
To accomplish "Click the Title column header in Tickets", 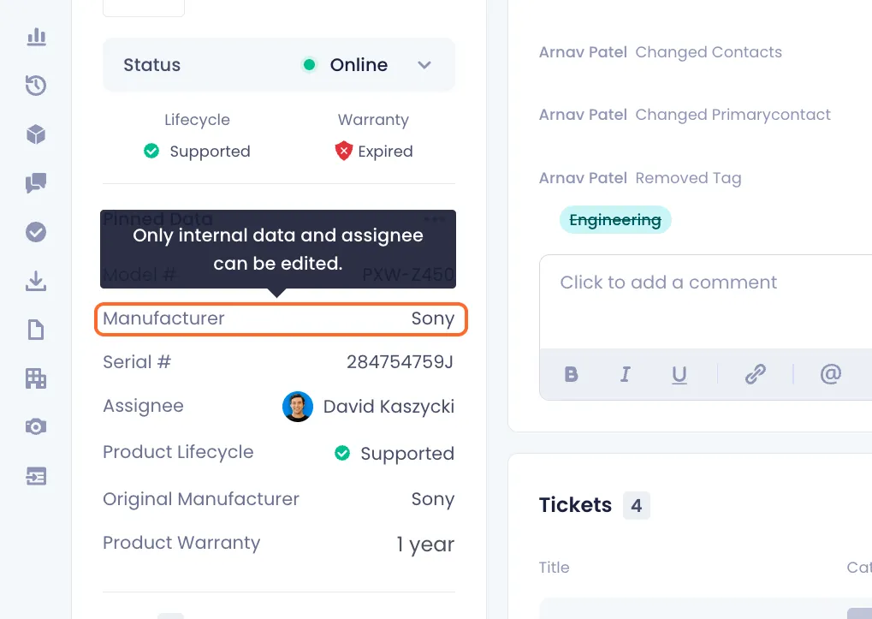I will (554, 568).
